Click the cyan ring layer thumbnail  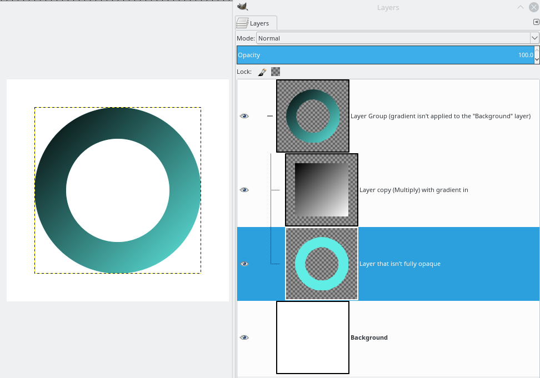click(322, 264)
